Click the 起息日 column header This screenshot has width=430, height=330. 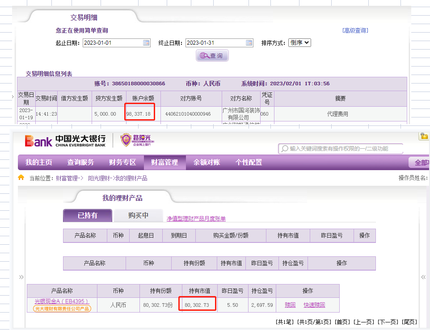pyautogui.click(x=146, y=235)
